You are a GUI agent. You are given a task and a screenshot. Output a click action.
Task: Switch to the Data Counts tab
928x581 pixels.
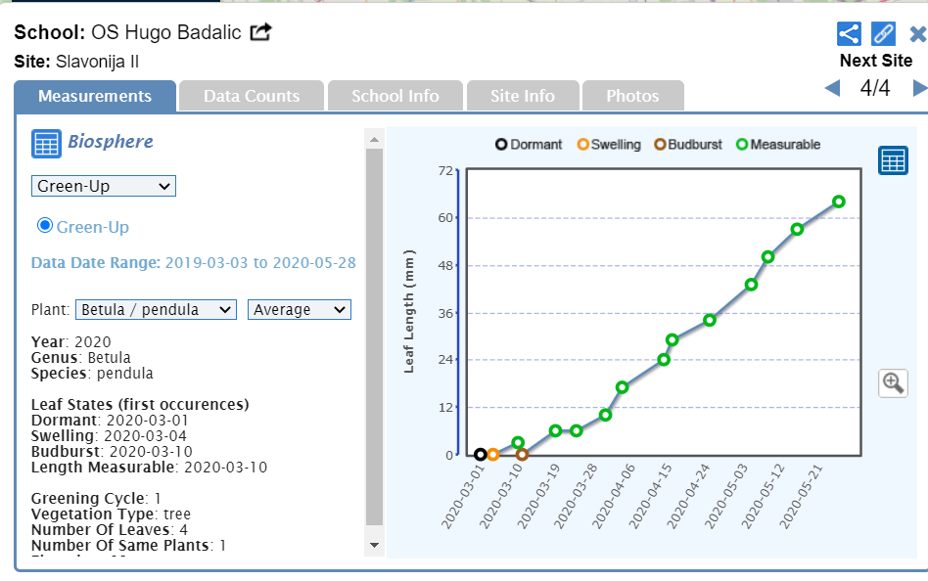coord(252,96)
